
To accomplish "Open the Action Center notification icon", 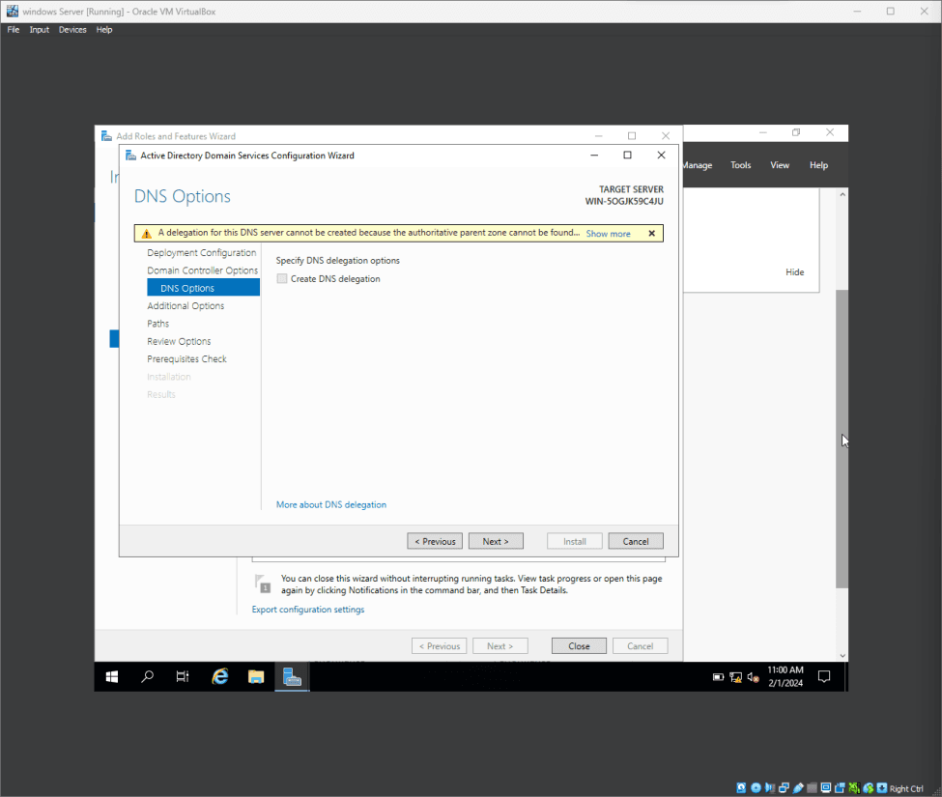I will tap(824, 677).
